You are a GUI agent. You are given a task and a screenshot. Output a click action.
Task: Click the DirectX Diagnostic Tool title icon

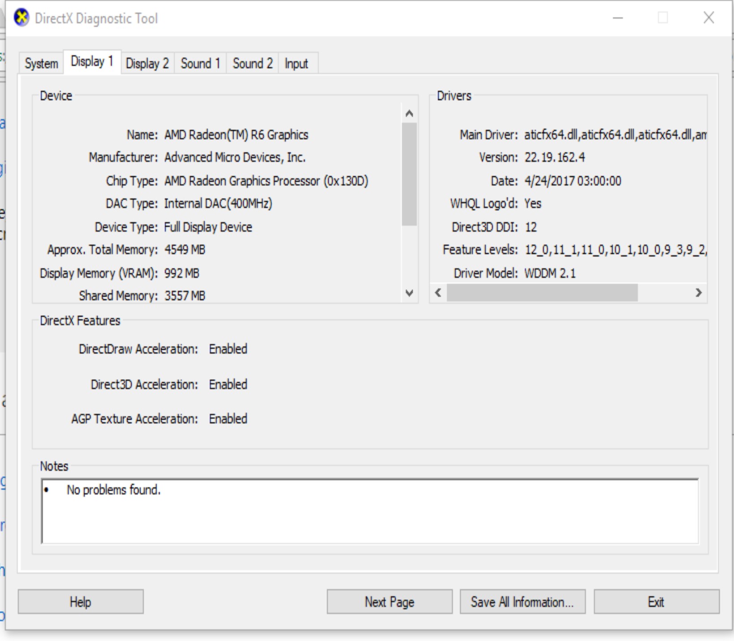click(x=21, y=18)
